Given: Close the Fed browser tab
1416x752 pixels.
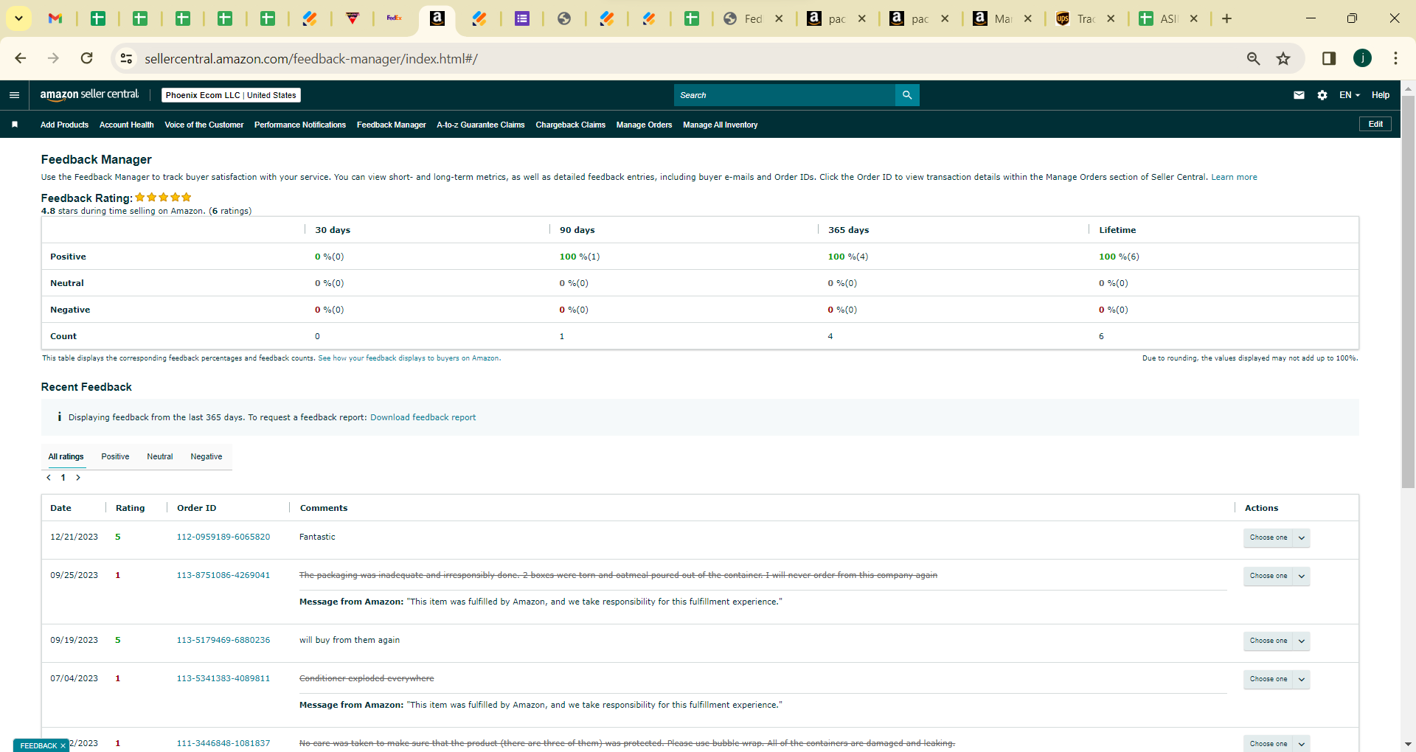Looking at the screenshot, I should click(x=779, y=18).
